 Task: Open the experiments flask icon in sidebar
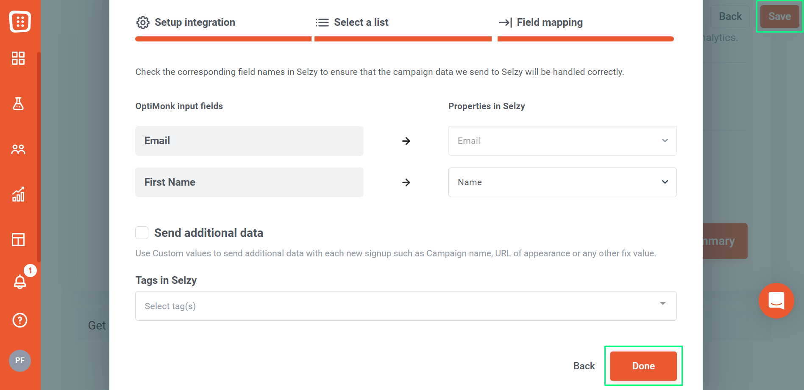[x=18, y=104]
